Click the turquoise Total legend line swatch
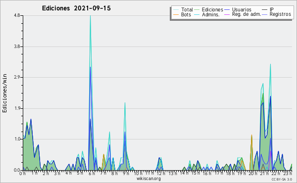 (176, 10)
